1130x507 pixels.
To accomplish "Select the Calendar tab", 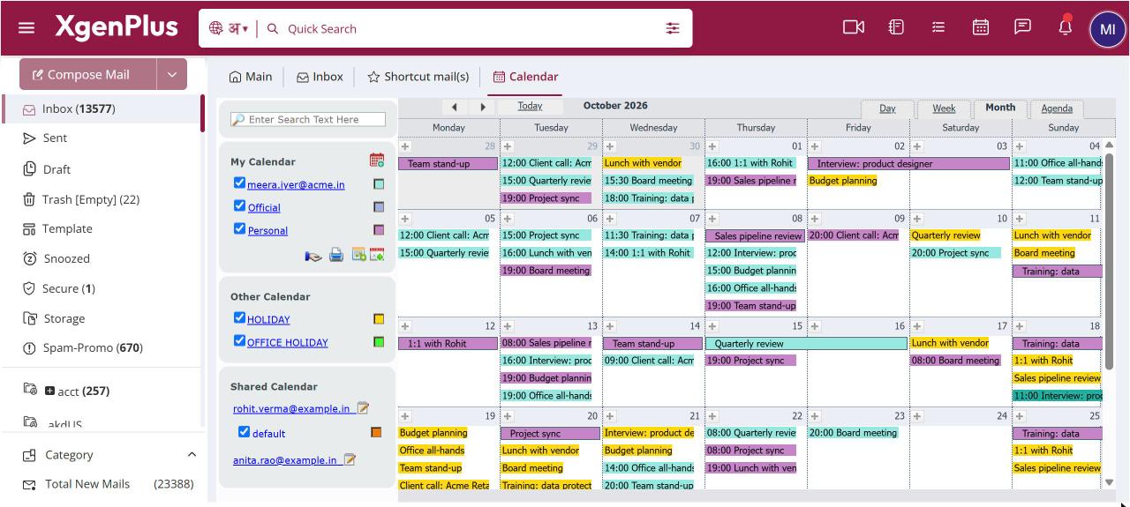I will (x=525, y=77).
